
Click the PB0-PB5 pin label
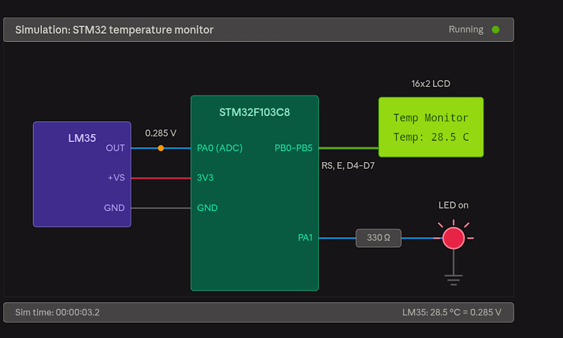point(293,148)
